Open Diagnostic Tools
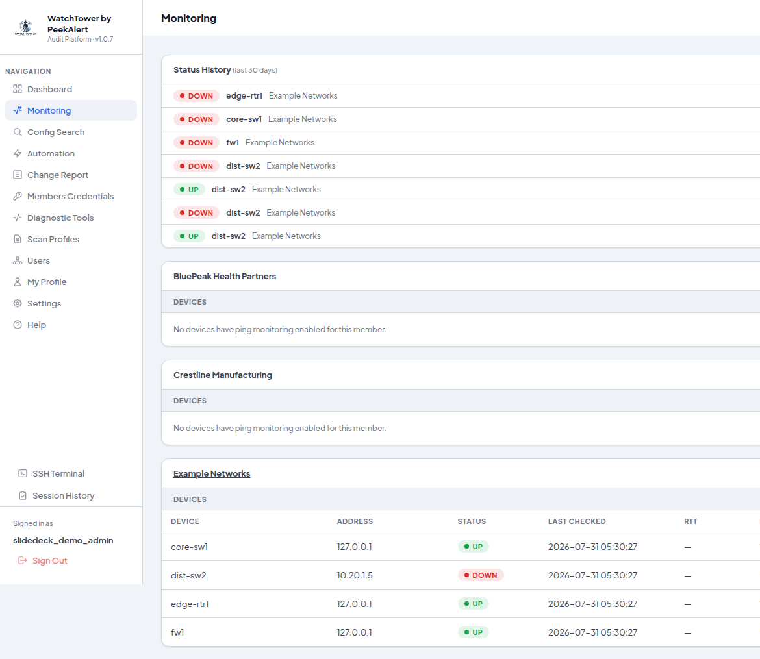Screen dimensions: 760x659 click(x=71, y=218)
